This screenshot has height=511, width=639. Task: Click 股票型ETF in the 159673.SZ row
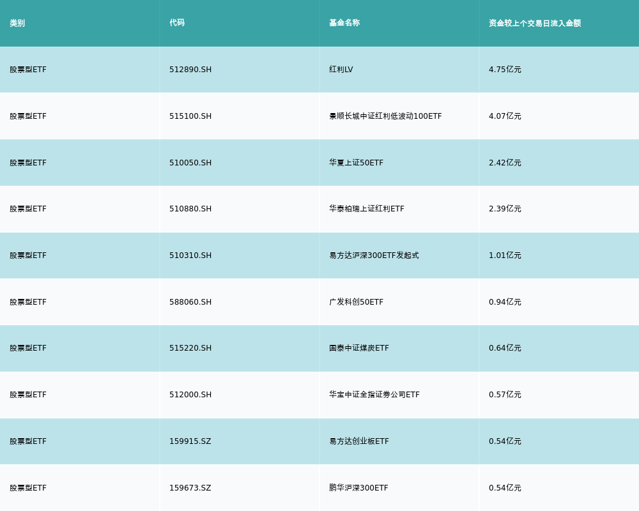point(28,488)
